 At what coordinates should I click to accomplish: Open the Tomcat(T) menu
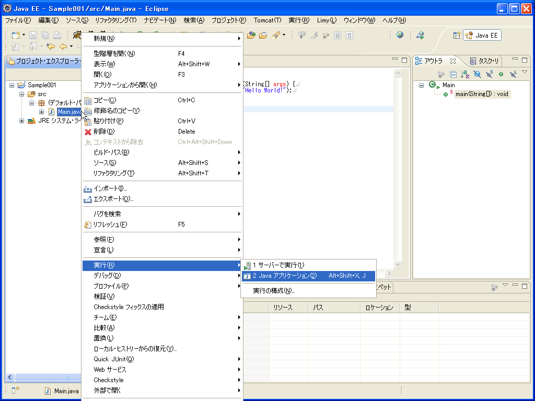coord(267,20)
